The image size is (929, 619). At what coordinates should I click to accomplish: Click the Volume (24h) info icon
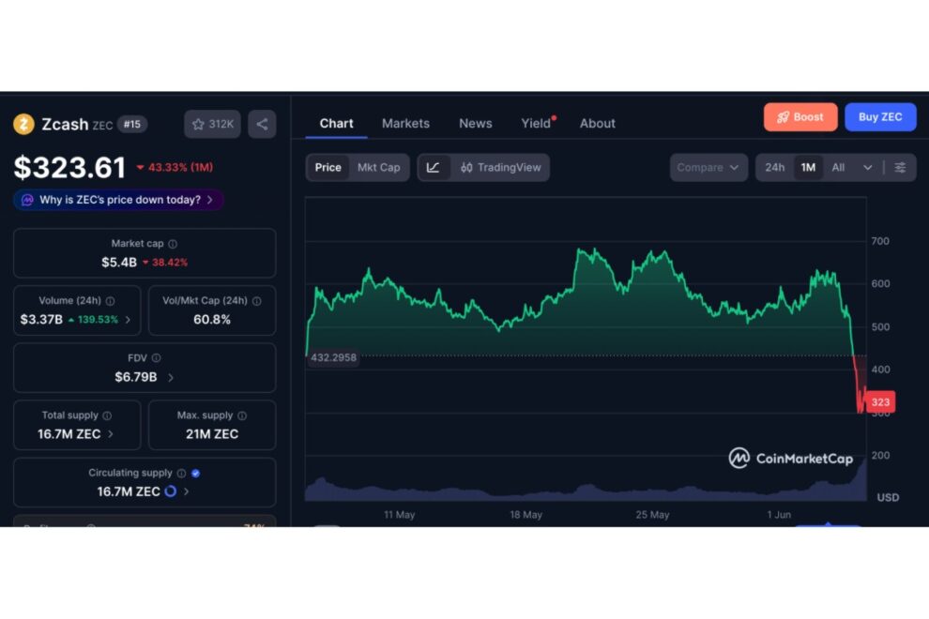pos(110,301)
